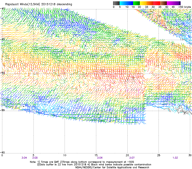Click the red 30-35 knots color swatch
Image resolution: width=192 pixels, height=169 pixels.
tap(157, 3)
